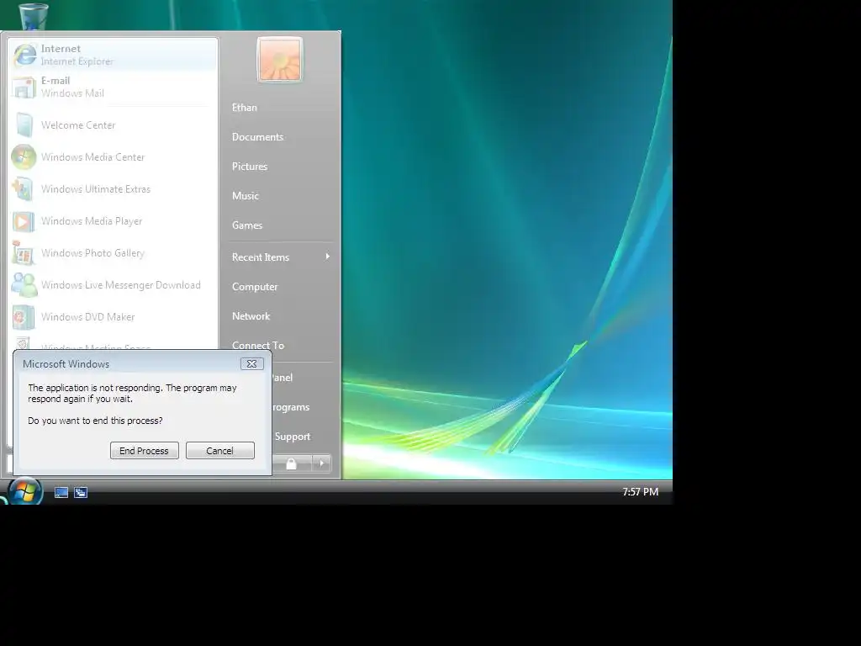Click the Welcome Center label

(x=78, y=125)
